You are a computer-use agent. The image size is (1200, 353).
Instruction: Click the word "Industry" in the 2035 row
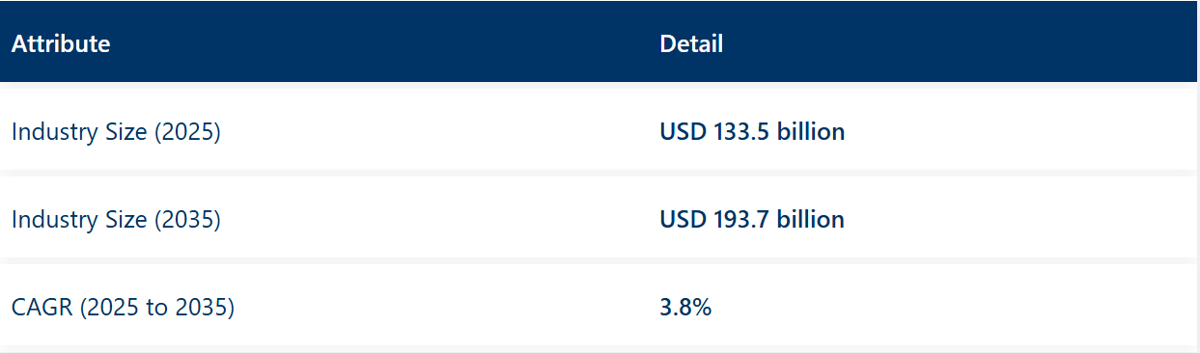54,220
